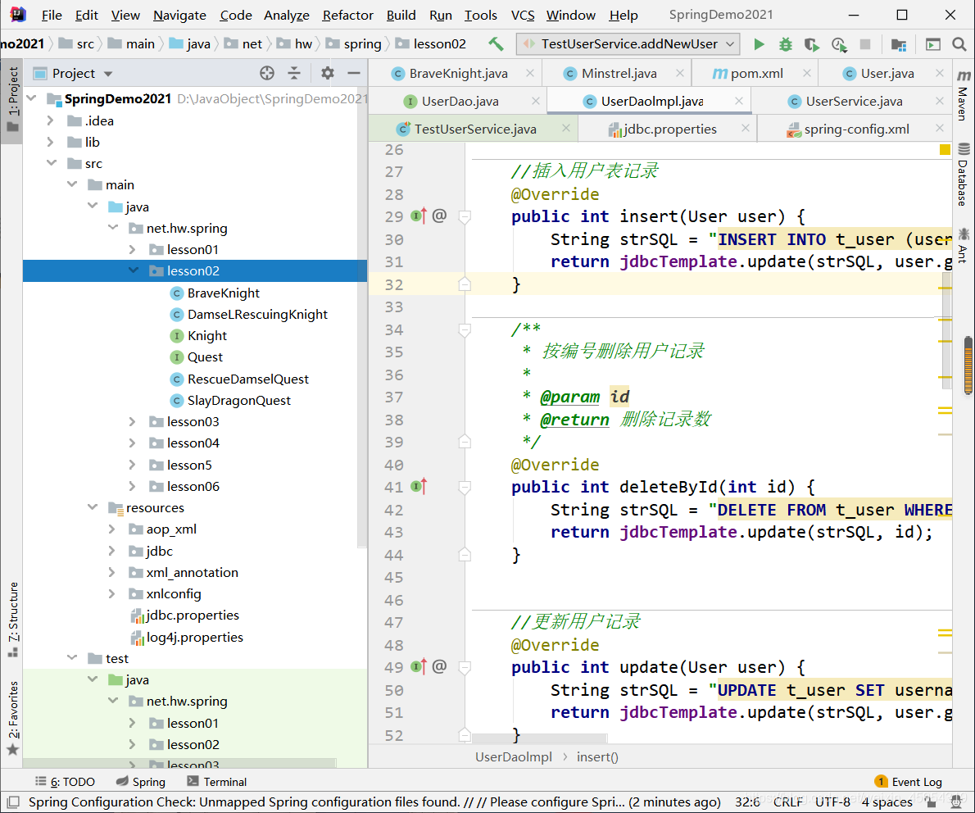
Task: Collapse all in the Project panel
Action: tap(294, 74)
